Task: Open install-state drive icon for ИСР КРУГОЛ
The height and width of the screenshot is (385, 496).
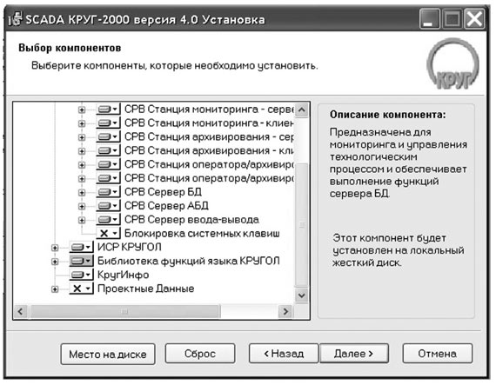Action: pyautogui.click(x=81, y=247)
